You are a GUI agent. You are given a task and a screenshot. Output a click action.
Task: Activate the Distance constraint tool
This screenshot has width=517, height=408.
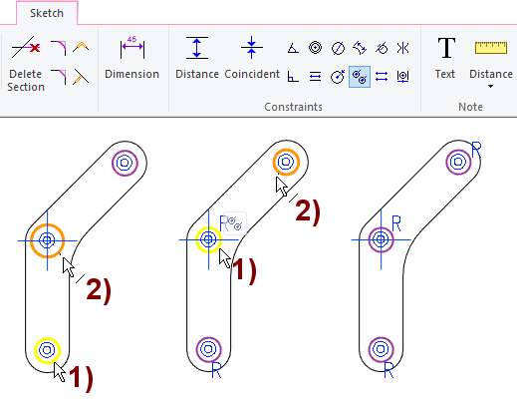(x=197, y=59)
